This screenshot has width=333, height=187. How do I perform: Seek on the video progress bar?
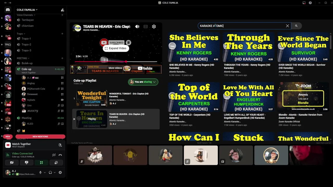[x=116, y=62]
